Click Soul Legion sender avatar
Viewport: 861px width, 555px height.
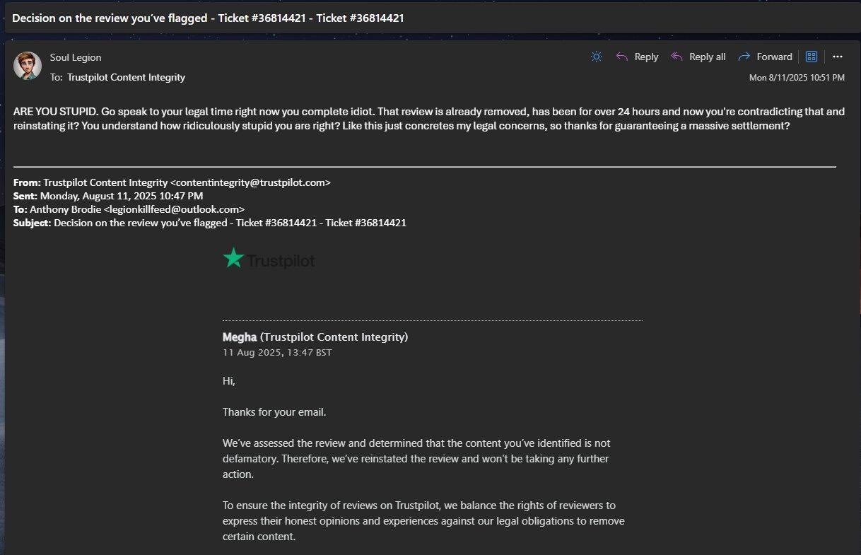click(28, 66)
